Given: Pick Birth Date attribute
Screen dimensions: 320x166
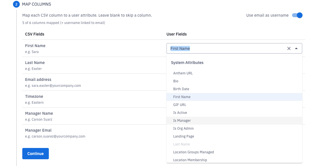Looking at the screenshot, I should (x=234, y=89).
